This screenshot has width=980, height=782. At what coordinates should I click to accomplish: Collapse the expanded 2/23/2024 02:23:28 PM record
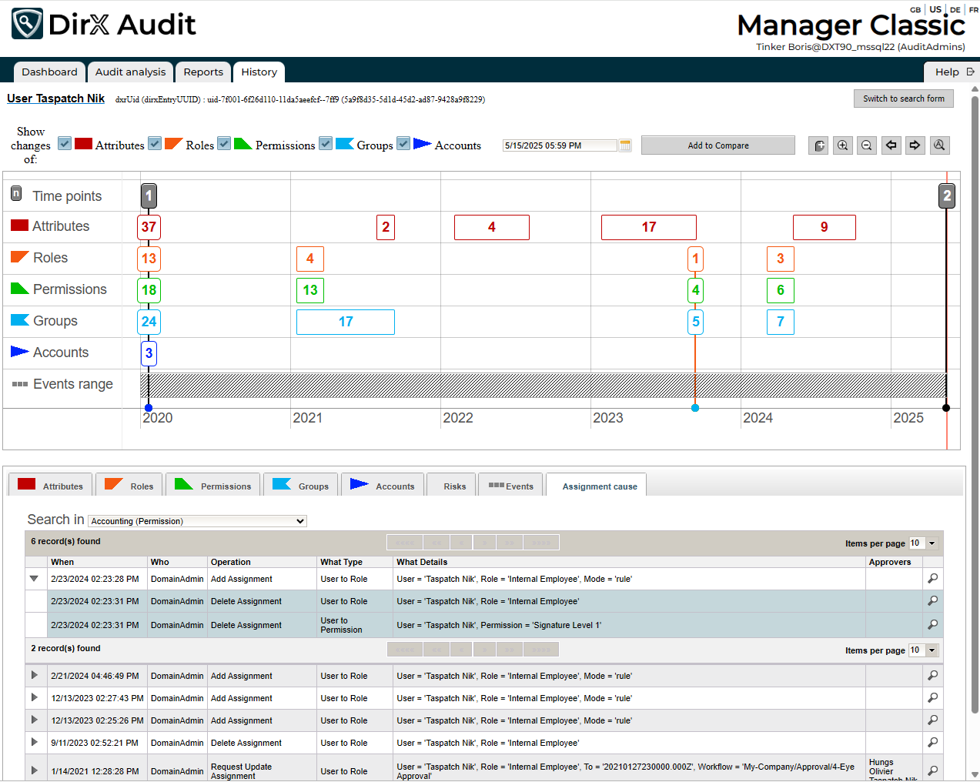[x=34, y=579]
